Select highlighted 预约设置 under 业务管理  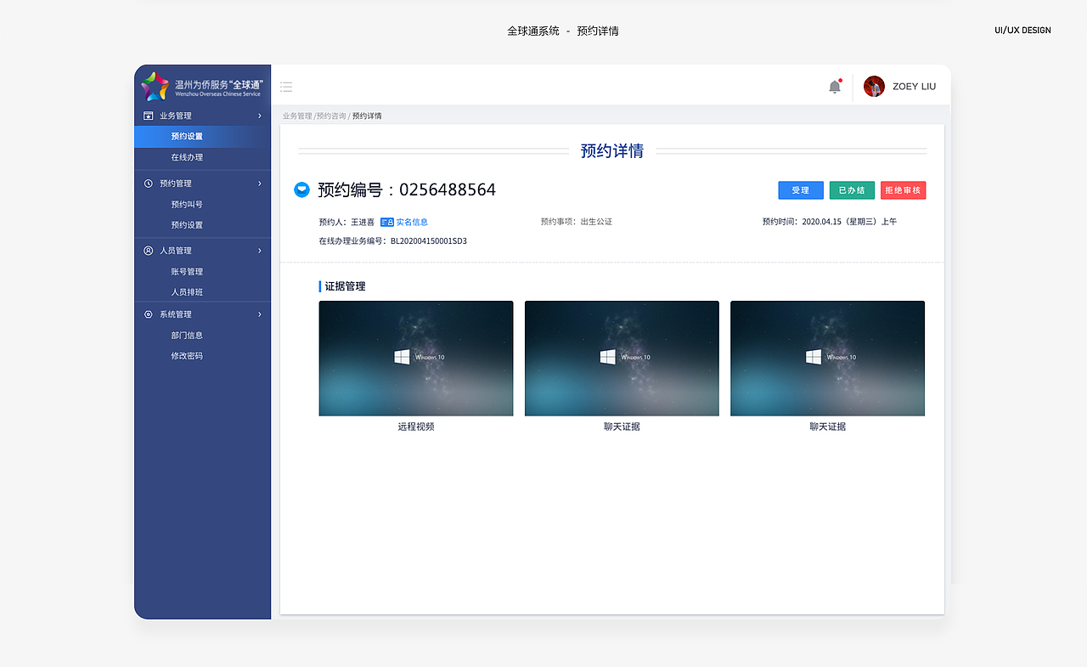click(x=203, y=136)
